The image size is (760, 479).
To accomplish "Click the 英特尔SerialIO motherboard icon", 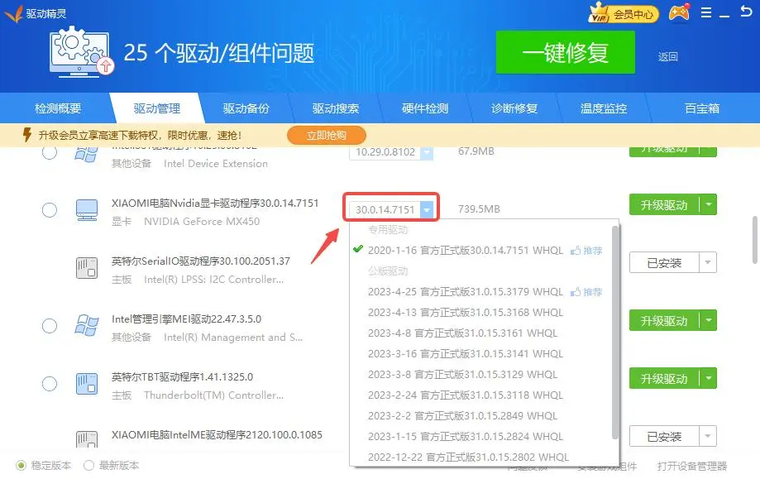I will tap(86, 267).
